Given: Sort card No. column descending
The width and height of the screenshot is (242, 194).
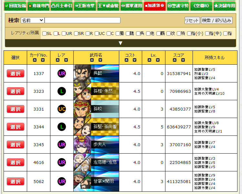Looking at the screenshot, I should tap(43, 60).
